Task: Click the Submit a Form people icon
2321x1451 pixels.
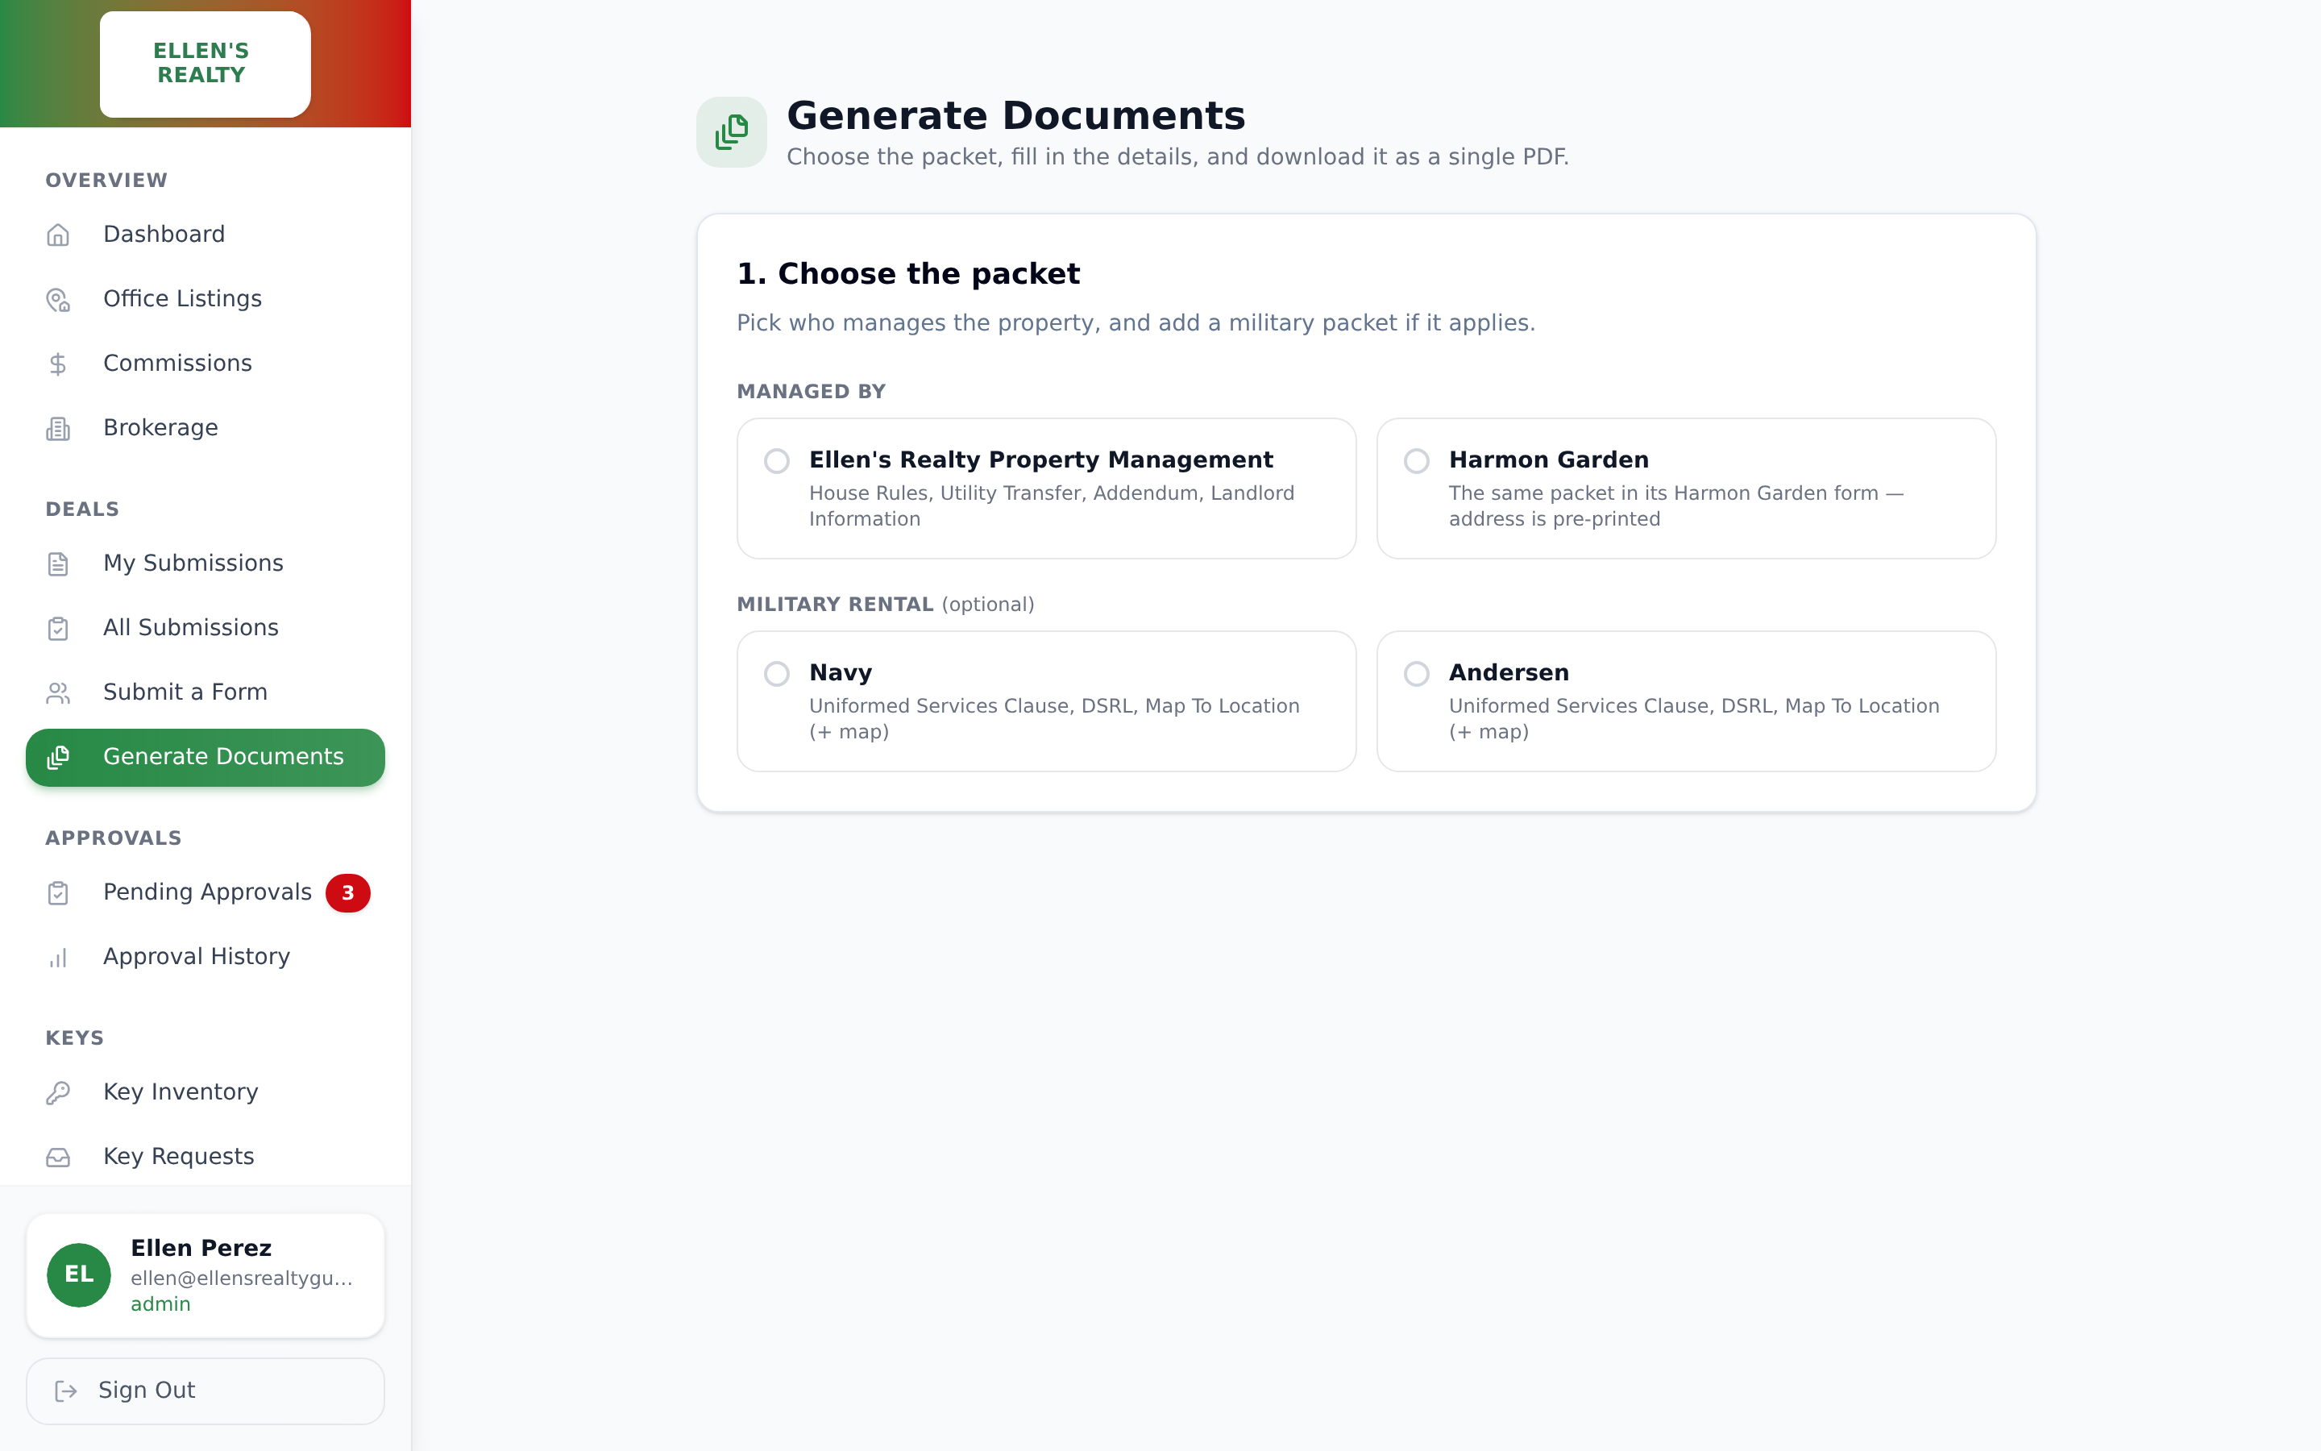Action: pyautogui.click(x=59, y=693)
